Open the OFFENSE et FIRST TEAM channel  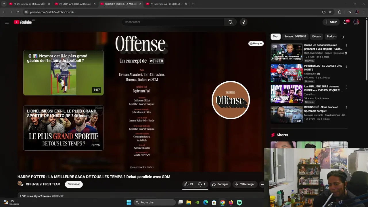pyautogui.click(x=43, y=184)
